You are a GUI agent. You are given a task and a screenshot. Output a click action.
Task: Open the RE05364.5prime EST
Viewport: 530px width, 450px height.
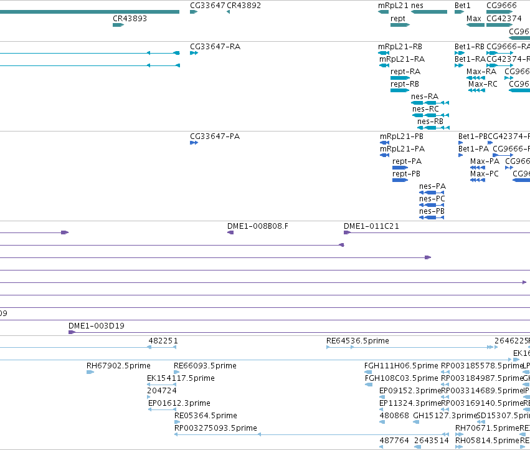tap(177, 422)
